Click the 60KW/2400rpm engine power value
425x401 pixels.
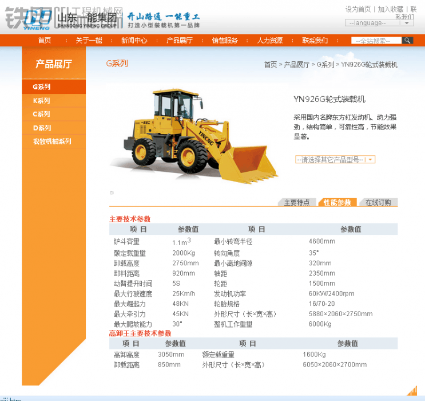(x=332, y=293)
